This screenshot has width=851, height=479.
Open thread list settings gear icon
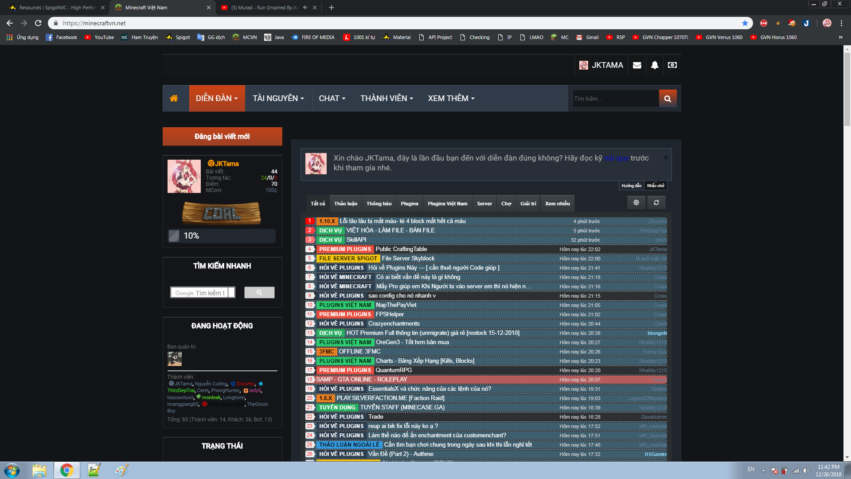pyautogui.click(x=636, y=203)
